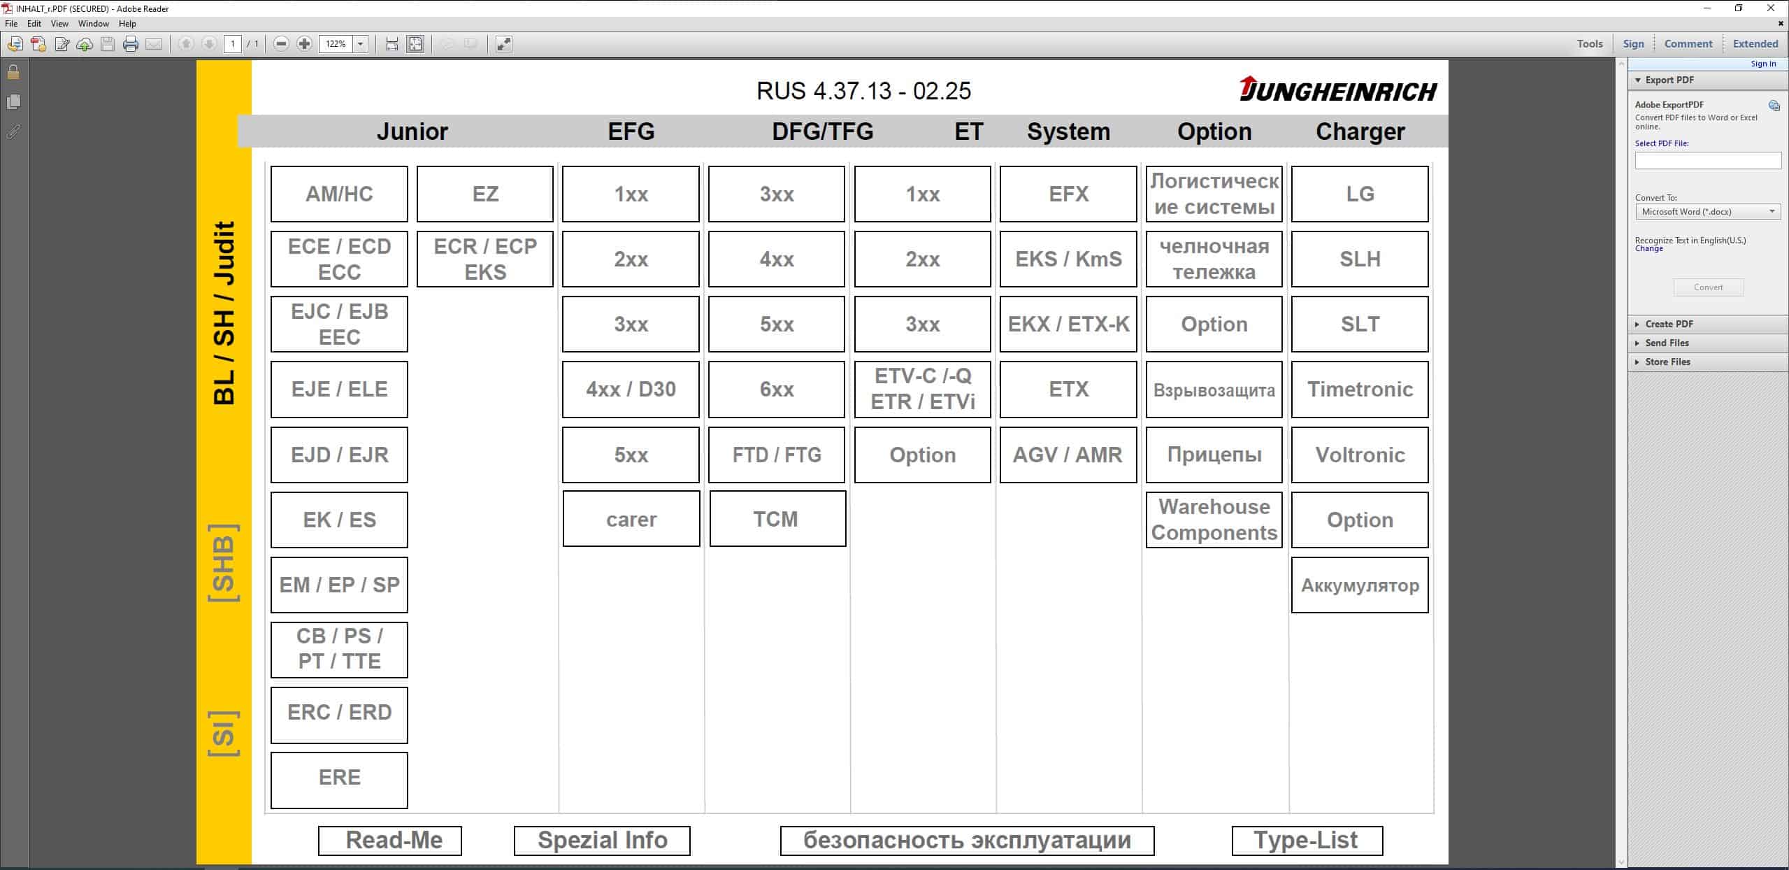Click the next page arrow icon

(209, 44)
